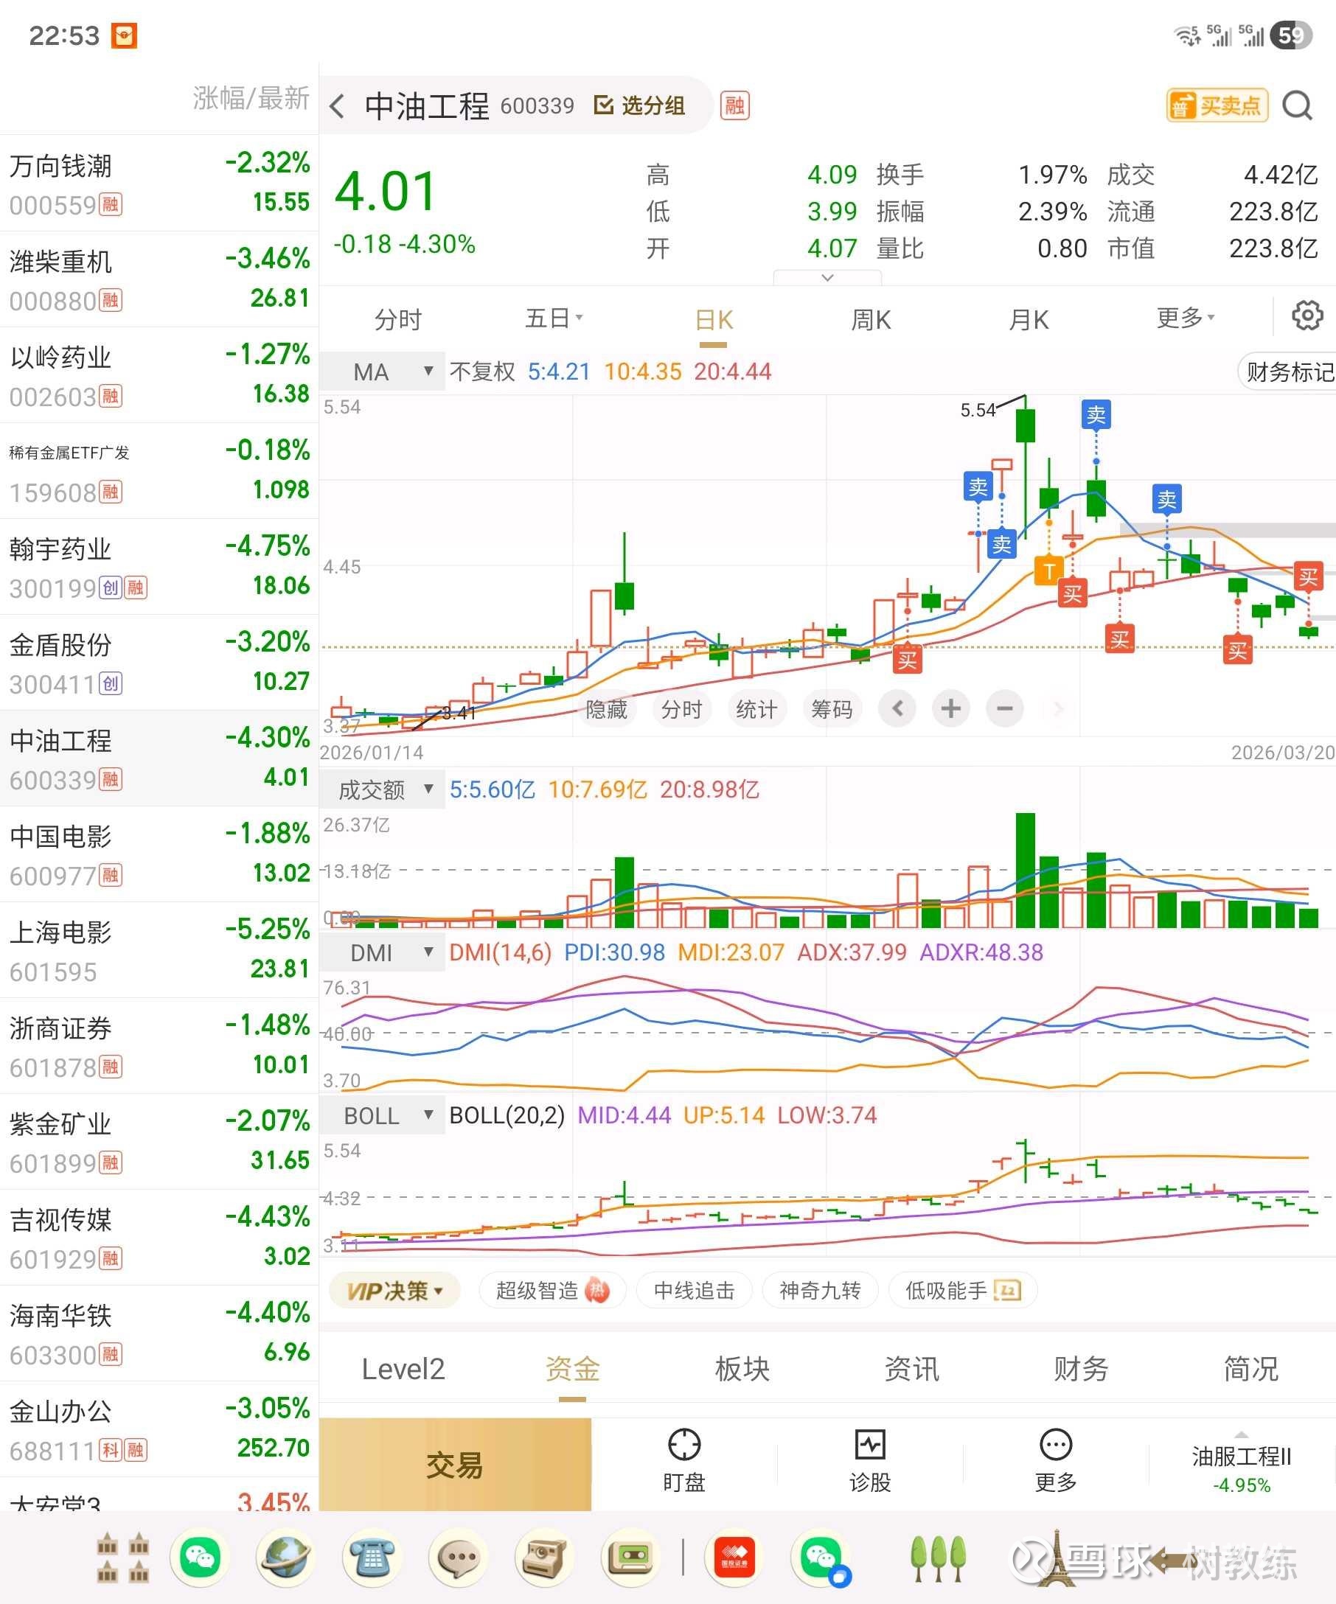Viewport: 1336px width, 1604px height.
Task: Select 万向钱潮 in the watchlist
Action: [x=159, y=184]
